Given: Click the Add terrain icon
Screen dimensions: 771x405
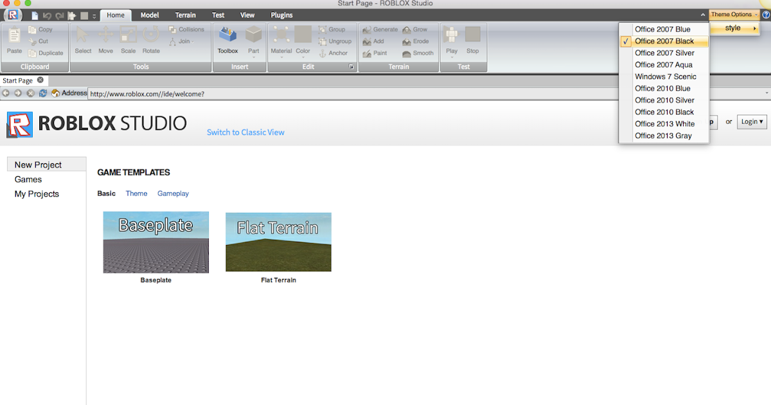Looking at the screenshot, I should [367, 41].
